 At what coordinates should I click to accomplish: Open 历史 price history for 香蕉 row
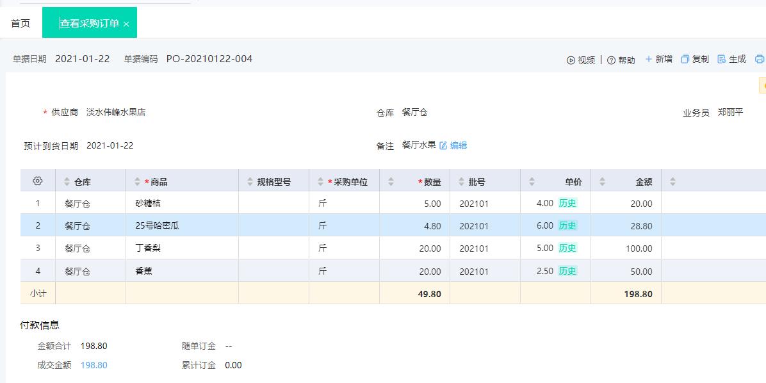point(567,271)
